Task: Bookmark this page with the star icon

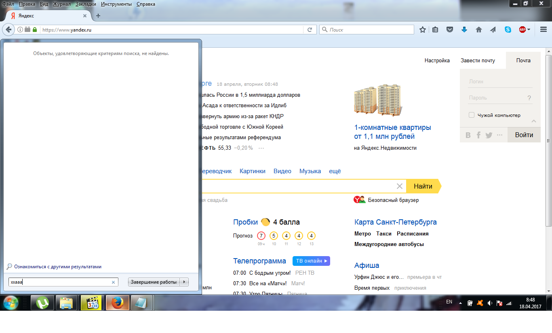Action: point(423,30)
